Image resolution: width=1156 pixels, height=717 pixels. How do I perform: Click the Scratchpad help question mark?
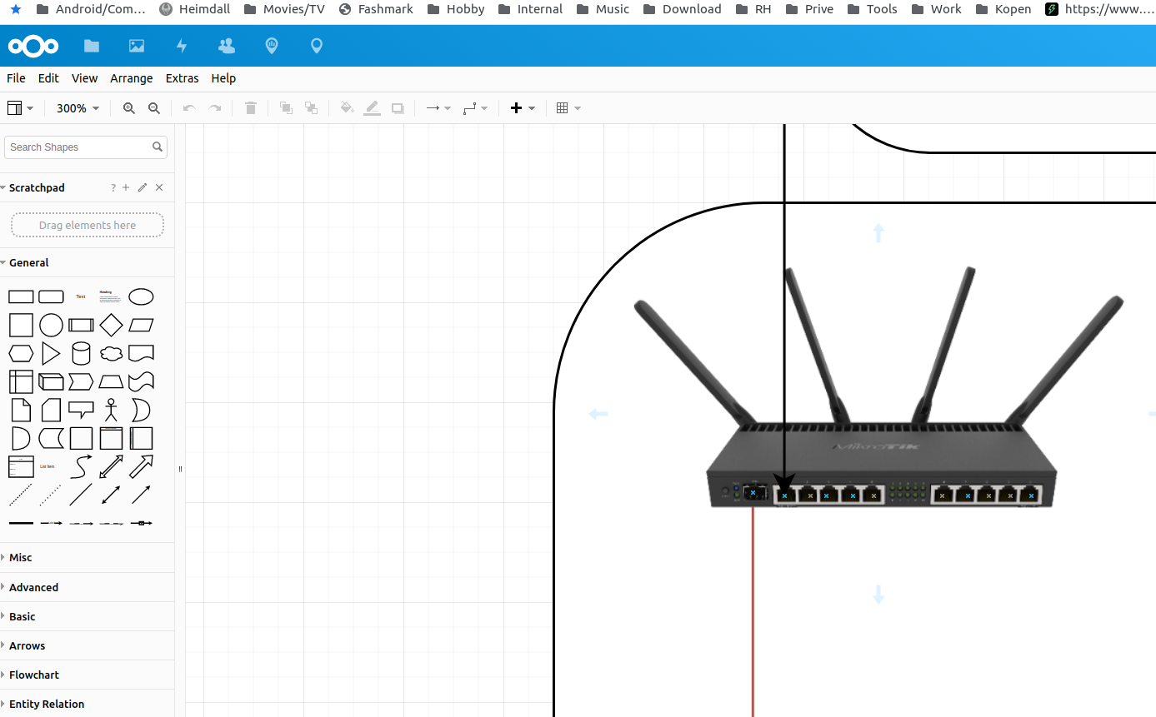[x=113, y=188]
